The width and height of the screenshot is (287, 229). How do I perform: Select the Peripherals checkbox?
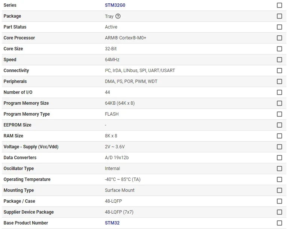click(279, 81)
